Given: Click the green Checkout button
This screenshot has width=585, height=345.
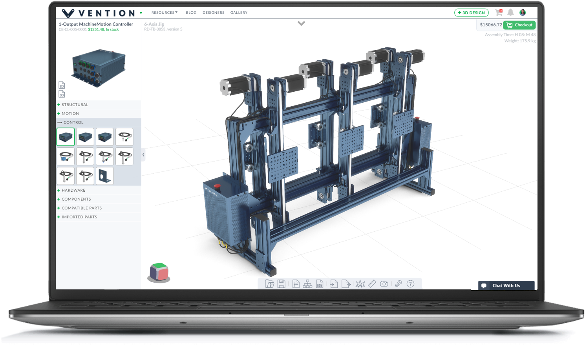Looking at the screenshot, I should (519, 25).
